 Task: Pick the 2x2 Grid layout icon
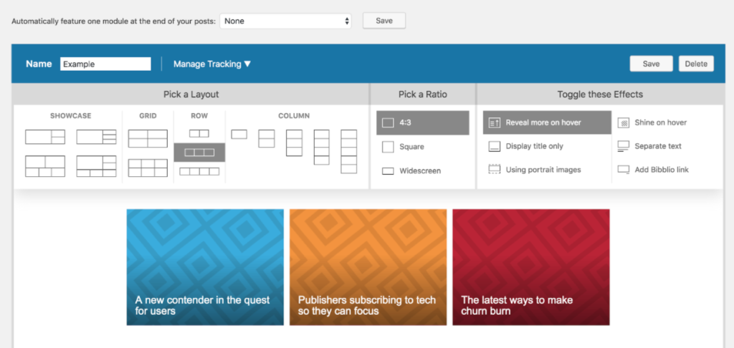tap(148, 138)
